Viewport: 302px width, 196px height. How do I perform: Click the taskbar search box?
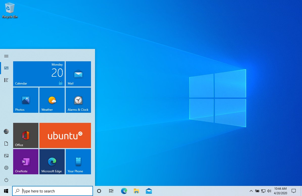[x=52, y=191]
